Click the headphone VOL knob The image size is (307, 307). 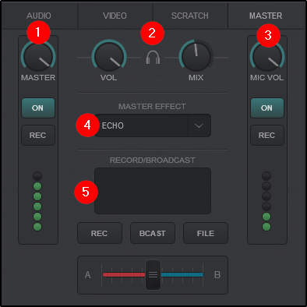(109, 57)
